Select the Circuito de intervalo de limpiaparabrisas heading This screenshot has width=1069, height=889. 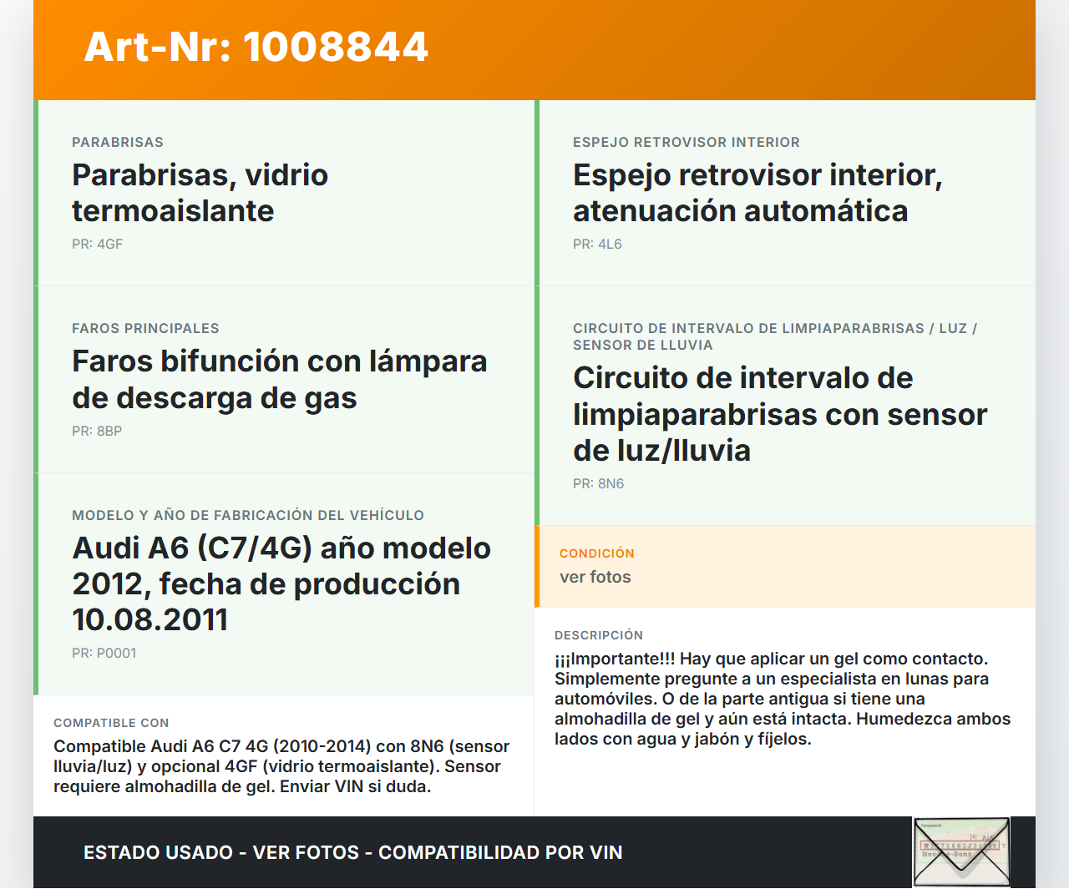(x=779, y=414)
